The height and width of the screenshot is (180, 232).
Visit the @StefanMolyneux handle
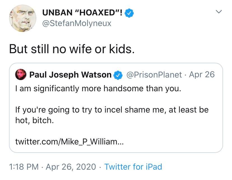point(76,23)
